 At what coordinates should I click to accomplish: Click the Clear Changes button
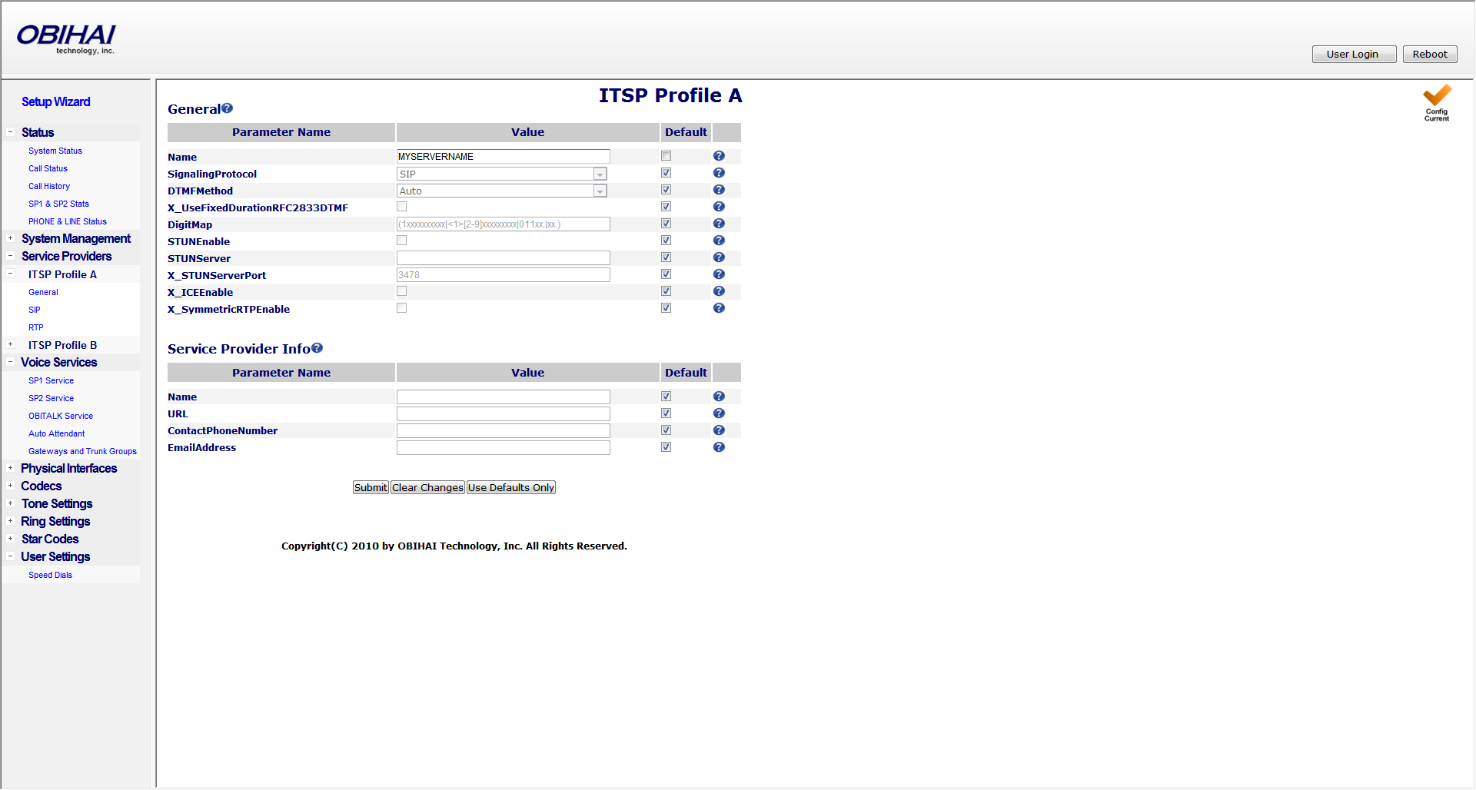pos(428,488)
